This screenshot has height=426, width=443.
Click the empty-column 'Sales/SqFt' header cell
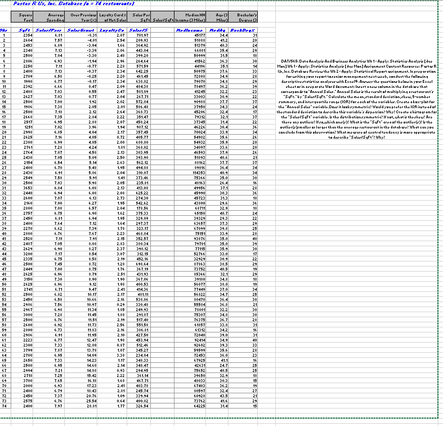tap(163, 17)
